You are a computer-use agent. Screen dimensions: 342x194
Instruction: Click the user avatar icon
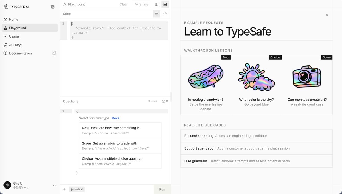click(7, 185)
